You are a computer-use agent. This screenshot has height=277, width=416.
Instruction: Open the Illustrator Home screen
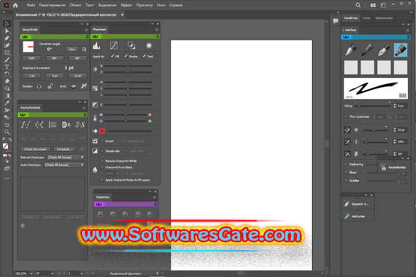coord(16,5)
